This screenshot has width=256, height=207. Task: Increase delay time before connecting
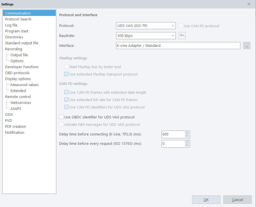pos(187,133)
